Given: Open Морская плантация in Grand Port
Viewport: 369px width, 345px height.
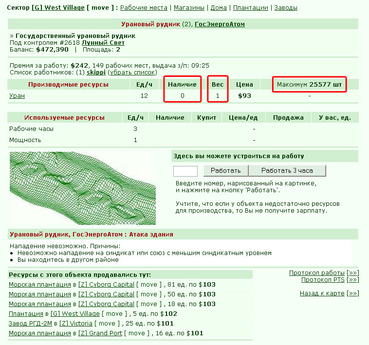Looking at the screenshot, I should pyautogui.click(x=40, y=333).
